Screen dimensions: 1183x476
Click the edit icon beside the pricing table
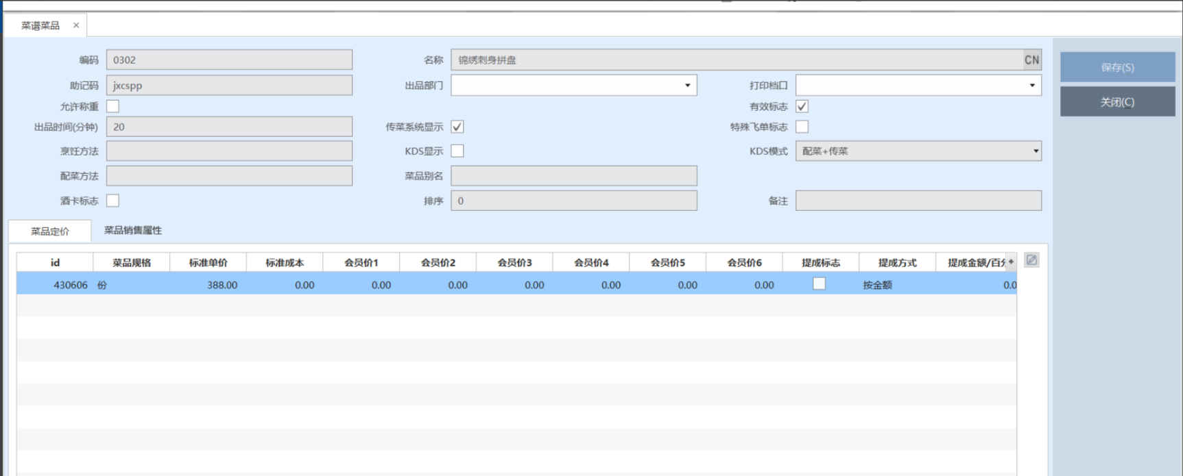1031,260
